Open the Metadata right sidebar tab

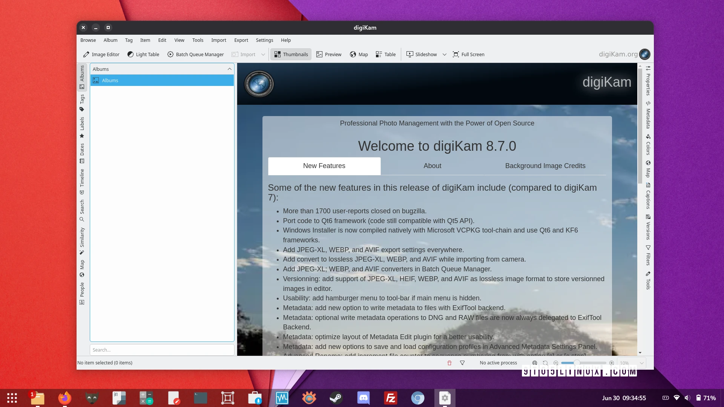[x=648, y=115]
